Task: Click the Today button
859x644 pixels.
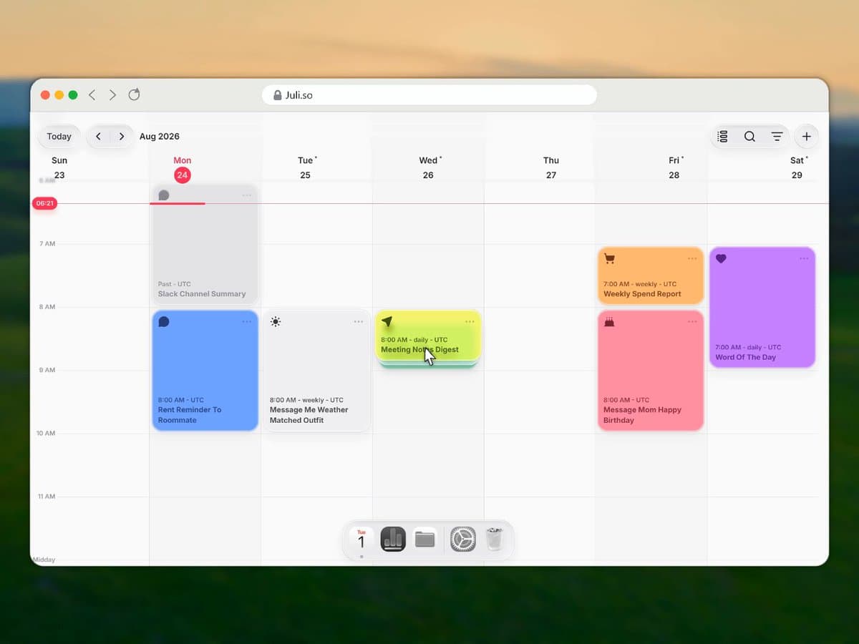Action: tap(59, 136)
